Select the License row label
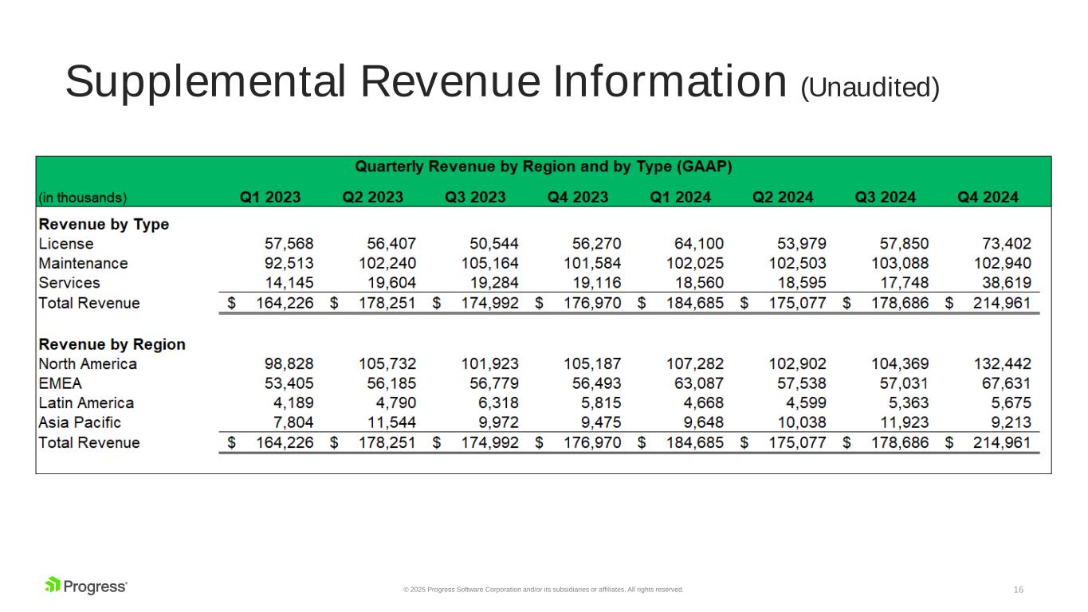 click(66, 244)
